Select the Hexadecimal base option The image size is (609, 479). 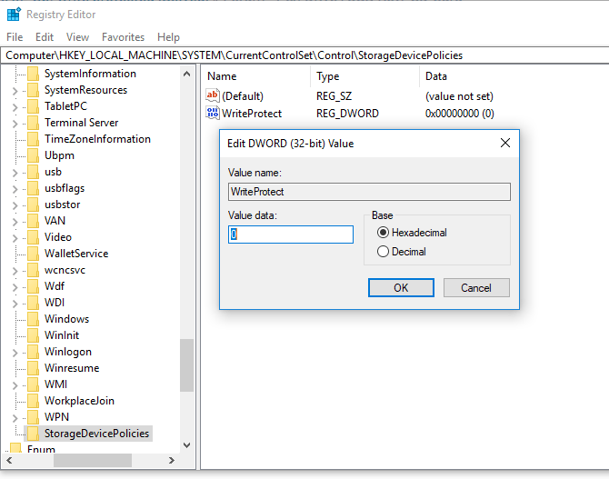[x=412, y=233]
